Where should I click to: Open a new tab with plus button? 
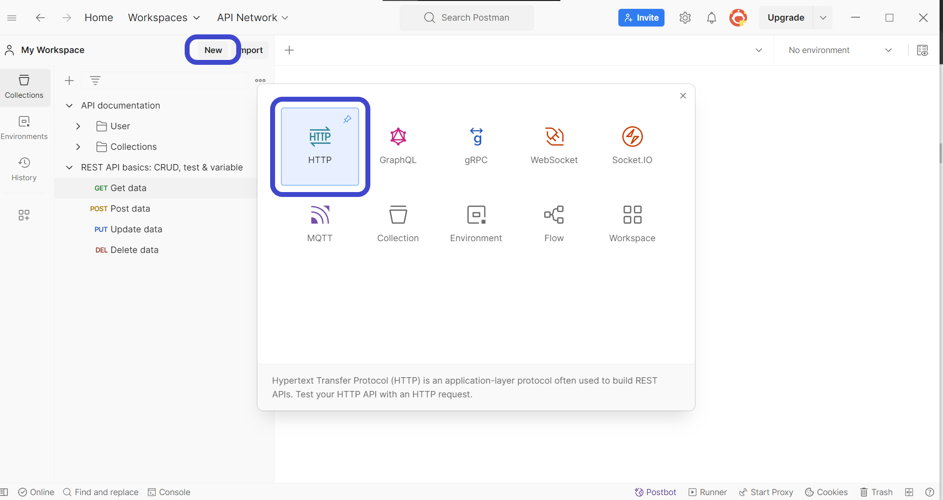tap(289, 50)
